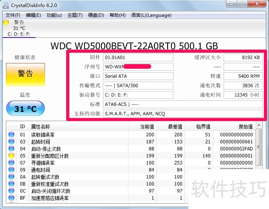Minimize the CrystalDiskInfo window

click(x=232, y=4)
